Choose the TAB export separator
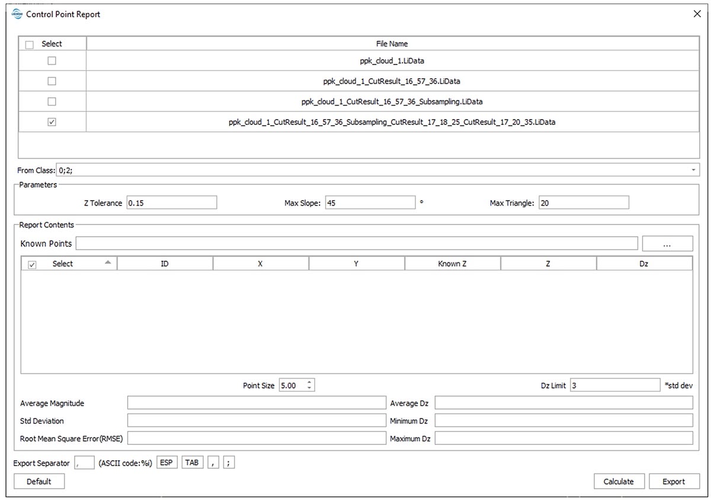The height and width of the screenshot is (500, 711). click(x=192, y=463)
